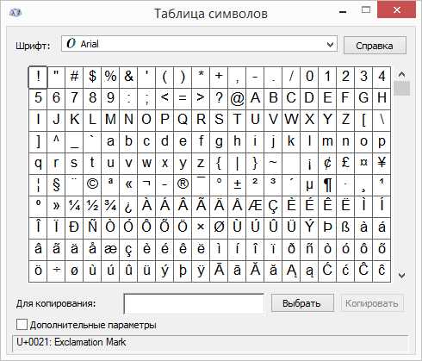Click the Копировать button
Image resolution: width=422 pixels, height=361 pixels.
pyautogui.click(x=372, y=303)
